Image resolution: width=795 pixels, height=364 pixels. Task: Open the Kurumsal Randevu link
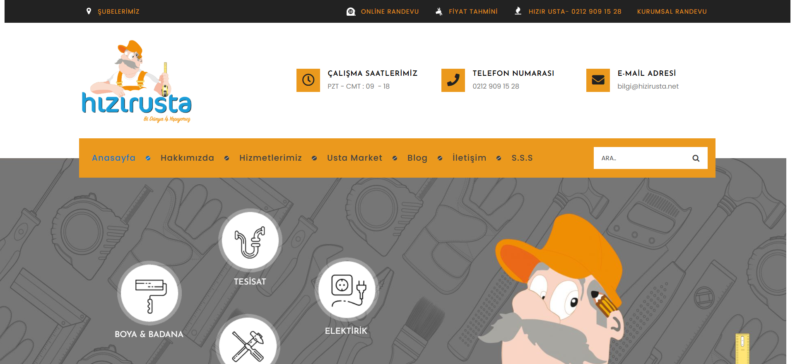(x=672, y=12)
